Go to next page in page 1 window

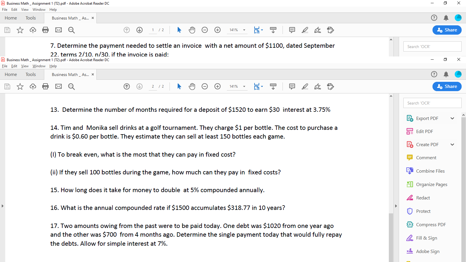pos(140,30)
